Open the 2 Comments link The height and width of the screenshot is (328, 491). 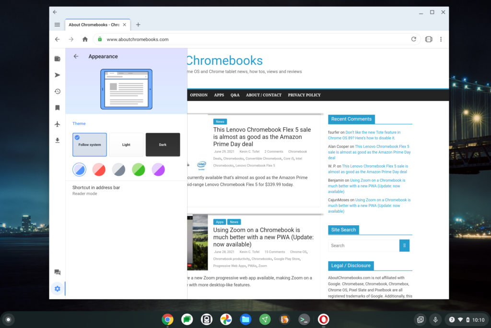274,151
